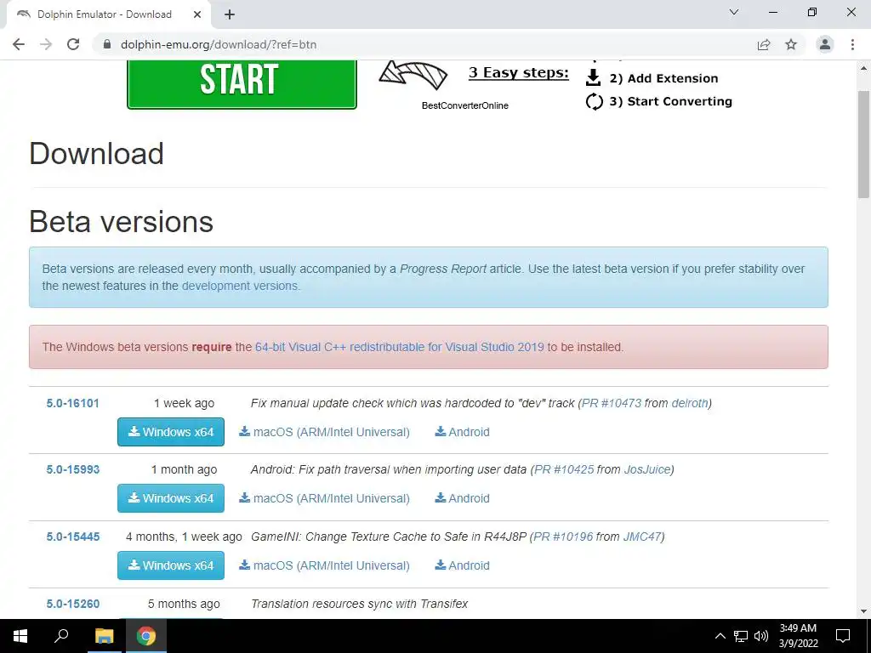Screen dimensions: 871x653
Task: Open taskbar search magnifier
Action: 61,636
